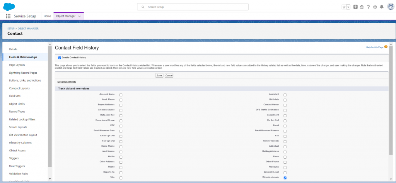
Task: Click the Save button
Action: [x=159, y=75]
